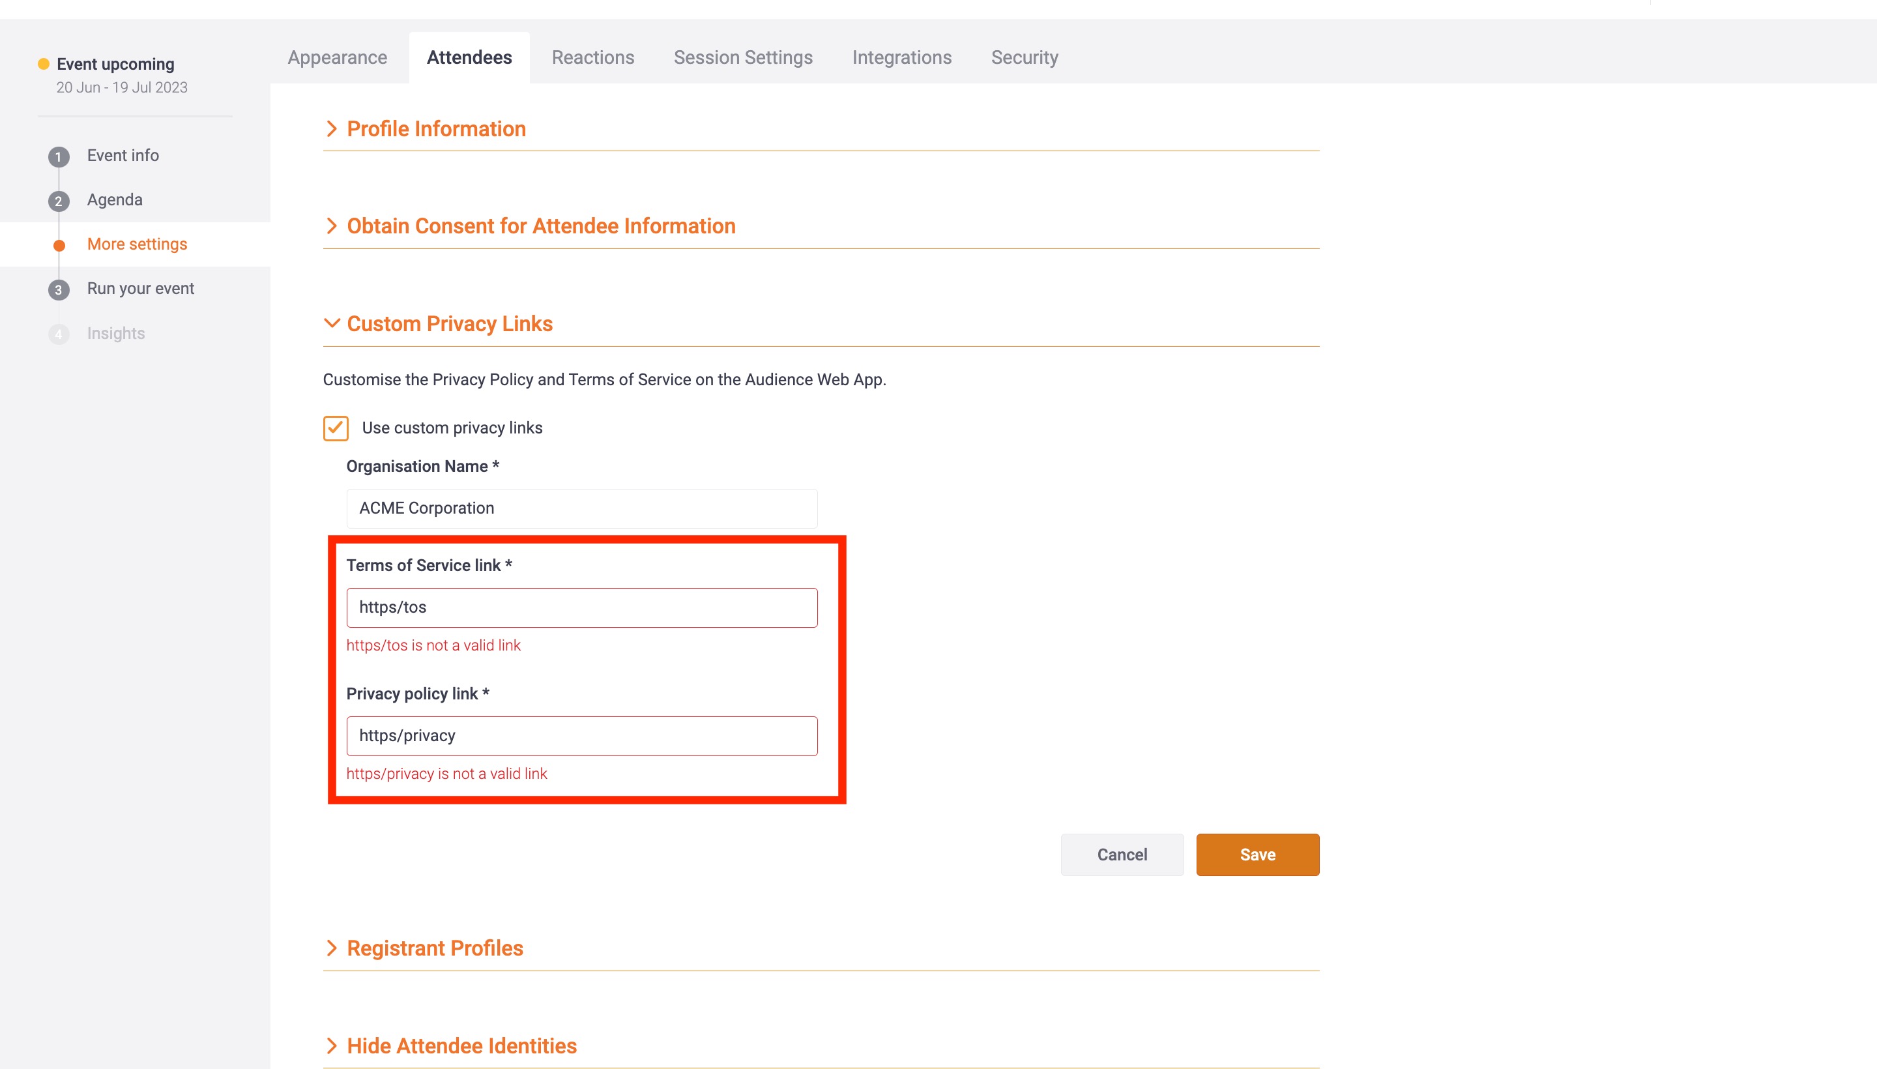Open the Security tab
The width and height of the screenshot is (1877, 1069).
(1025, 57)
